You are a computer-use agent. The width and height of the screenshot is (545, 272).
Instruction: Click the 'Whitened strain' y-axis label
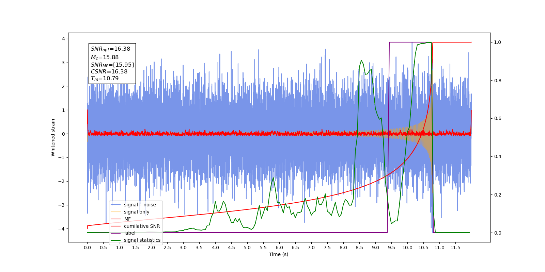coord(53,137)
